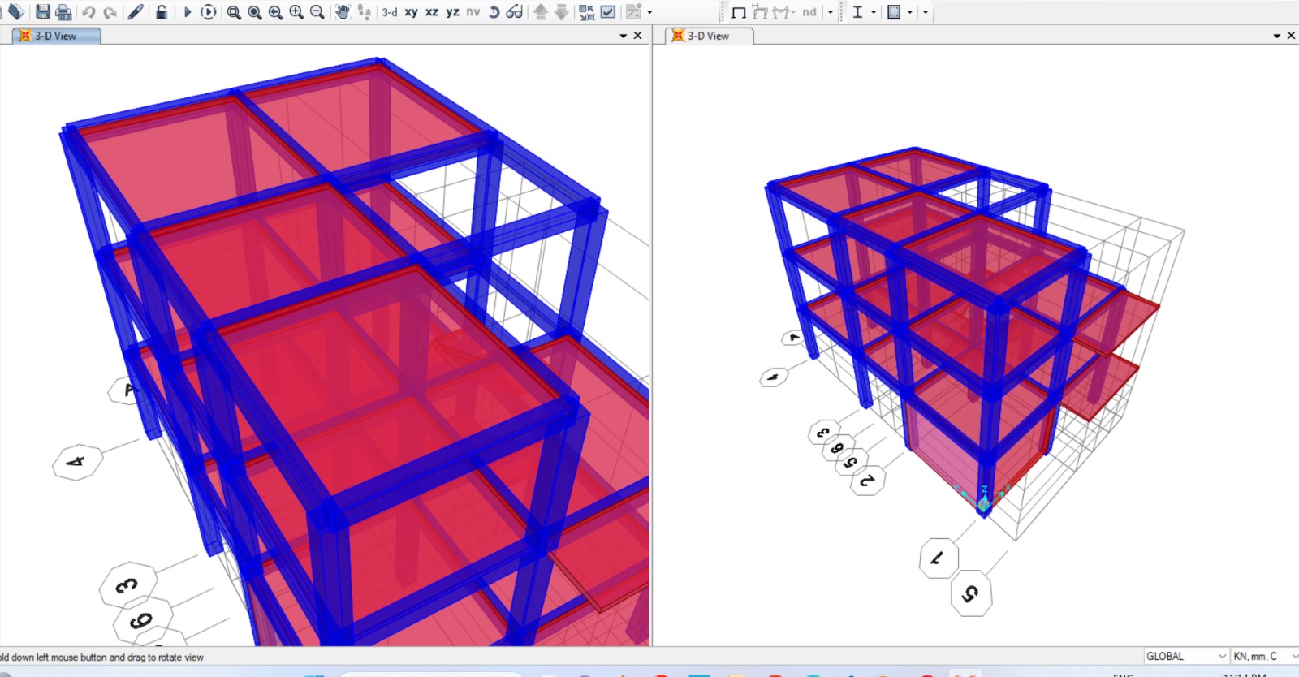This screenshot has width=1299, height=677.
Task: Click grid label 7 bubble in right view
Action: point(938,558)
